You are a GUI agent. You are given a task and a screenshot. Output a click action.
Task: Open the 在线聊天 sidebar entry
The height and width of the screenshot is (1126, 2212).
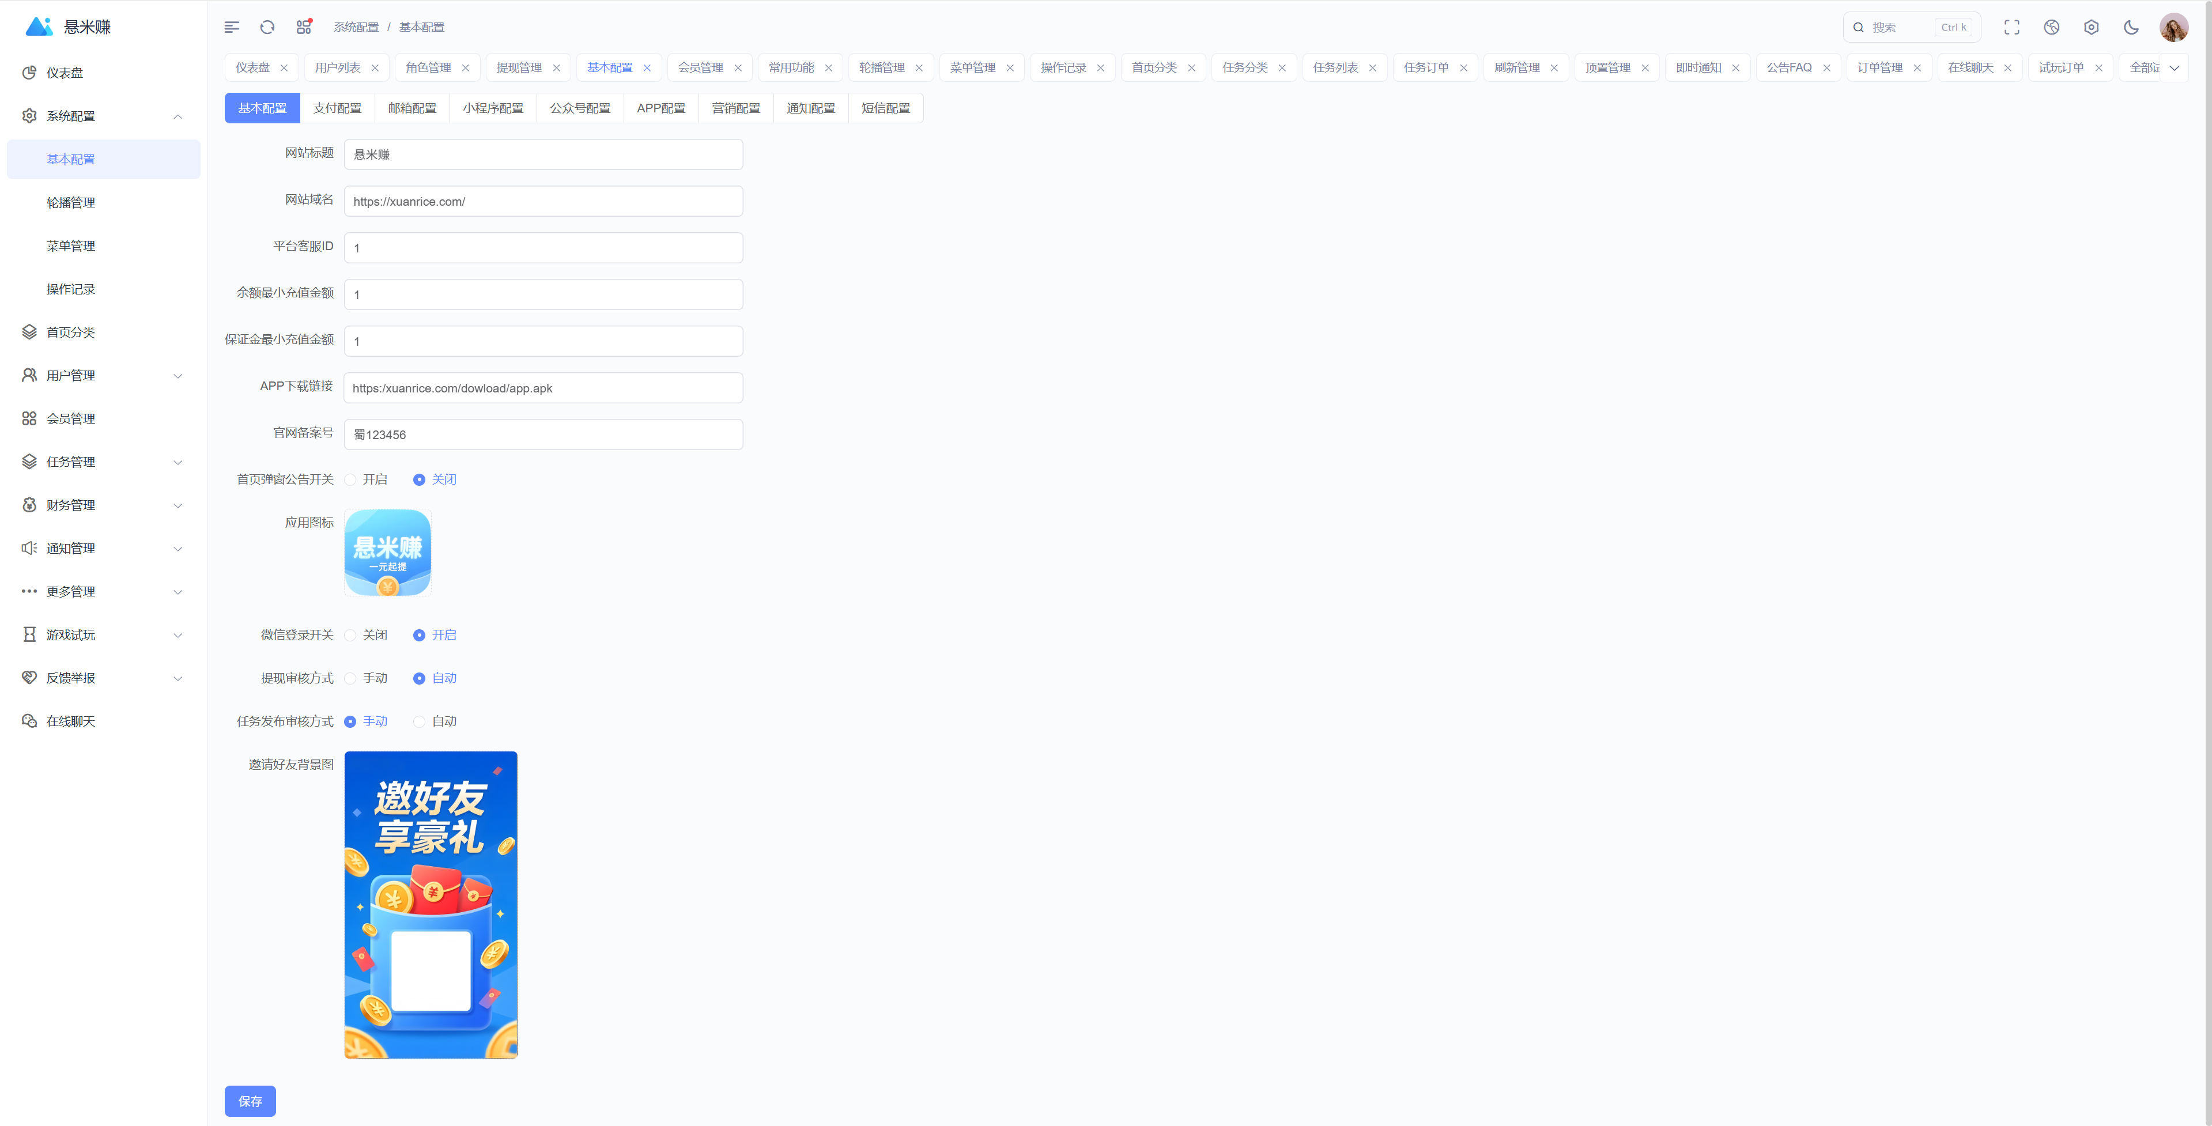tap(70, 721)
